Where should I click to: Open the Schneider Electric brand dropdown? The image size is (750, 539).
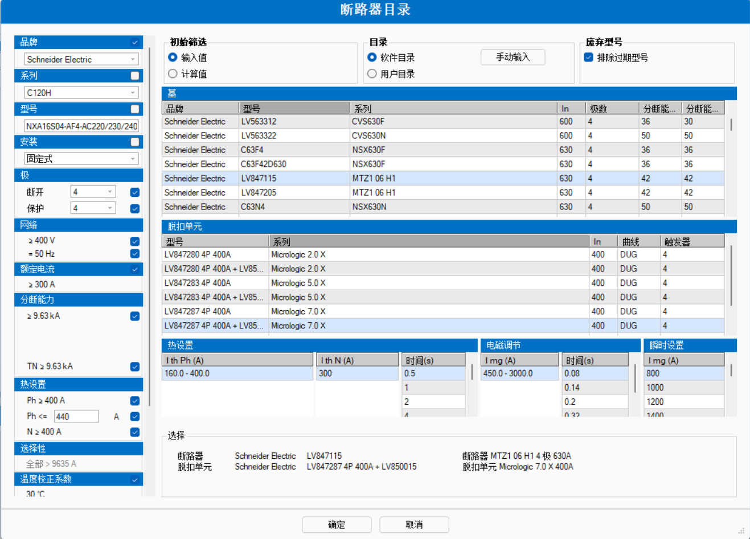tap(81, 59)
